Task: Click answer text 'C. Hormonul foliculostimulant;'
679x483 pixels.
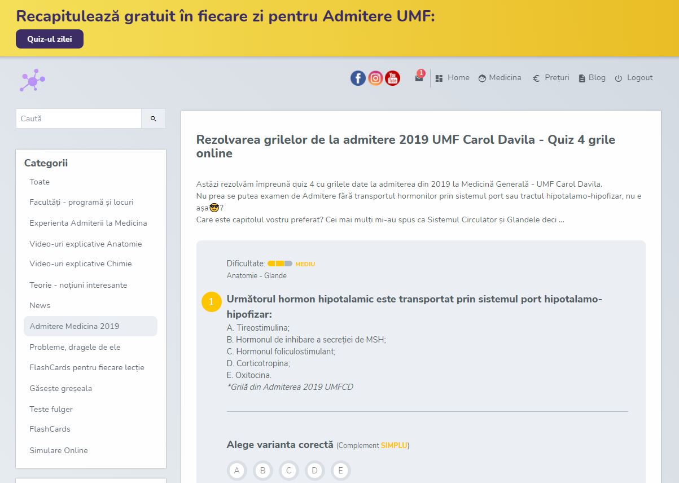Action: point(281,352)
